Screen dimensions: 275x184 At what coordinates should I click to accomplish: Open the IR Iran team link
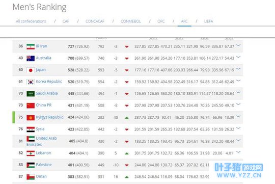[x=42, y=46]
